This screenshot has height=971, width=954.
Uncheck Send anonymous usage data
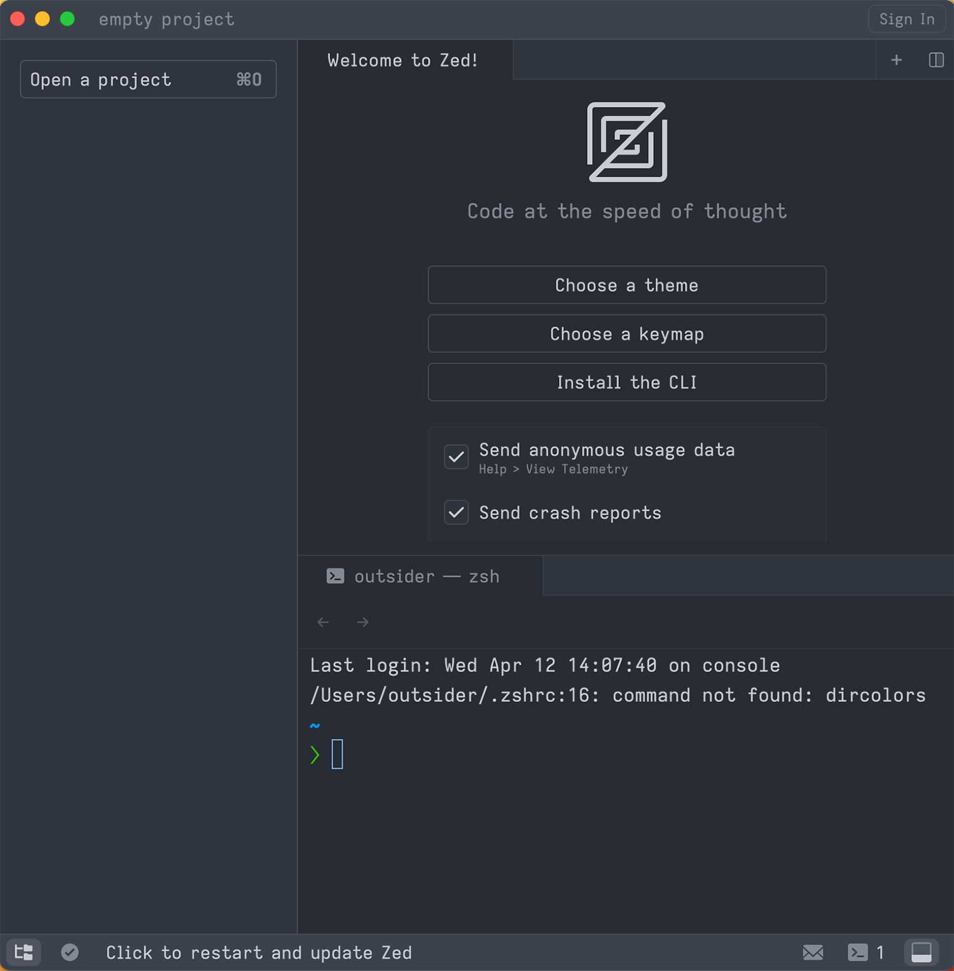456,457
